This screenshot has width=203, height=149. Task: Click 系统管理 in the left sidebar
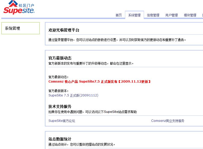click(12, 28)
